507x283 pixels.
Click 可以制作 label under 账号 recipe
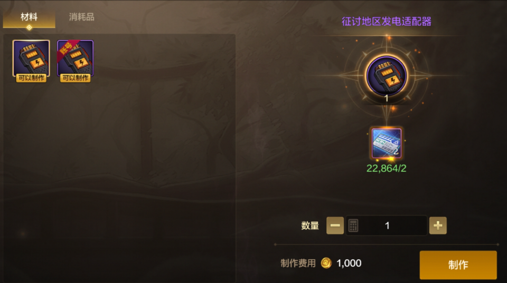click(76, 78)
